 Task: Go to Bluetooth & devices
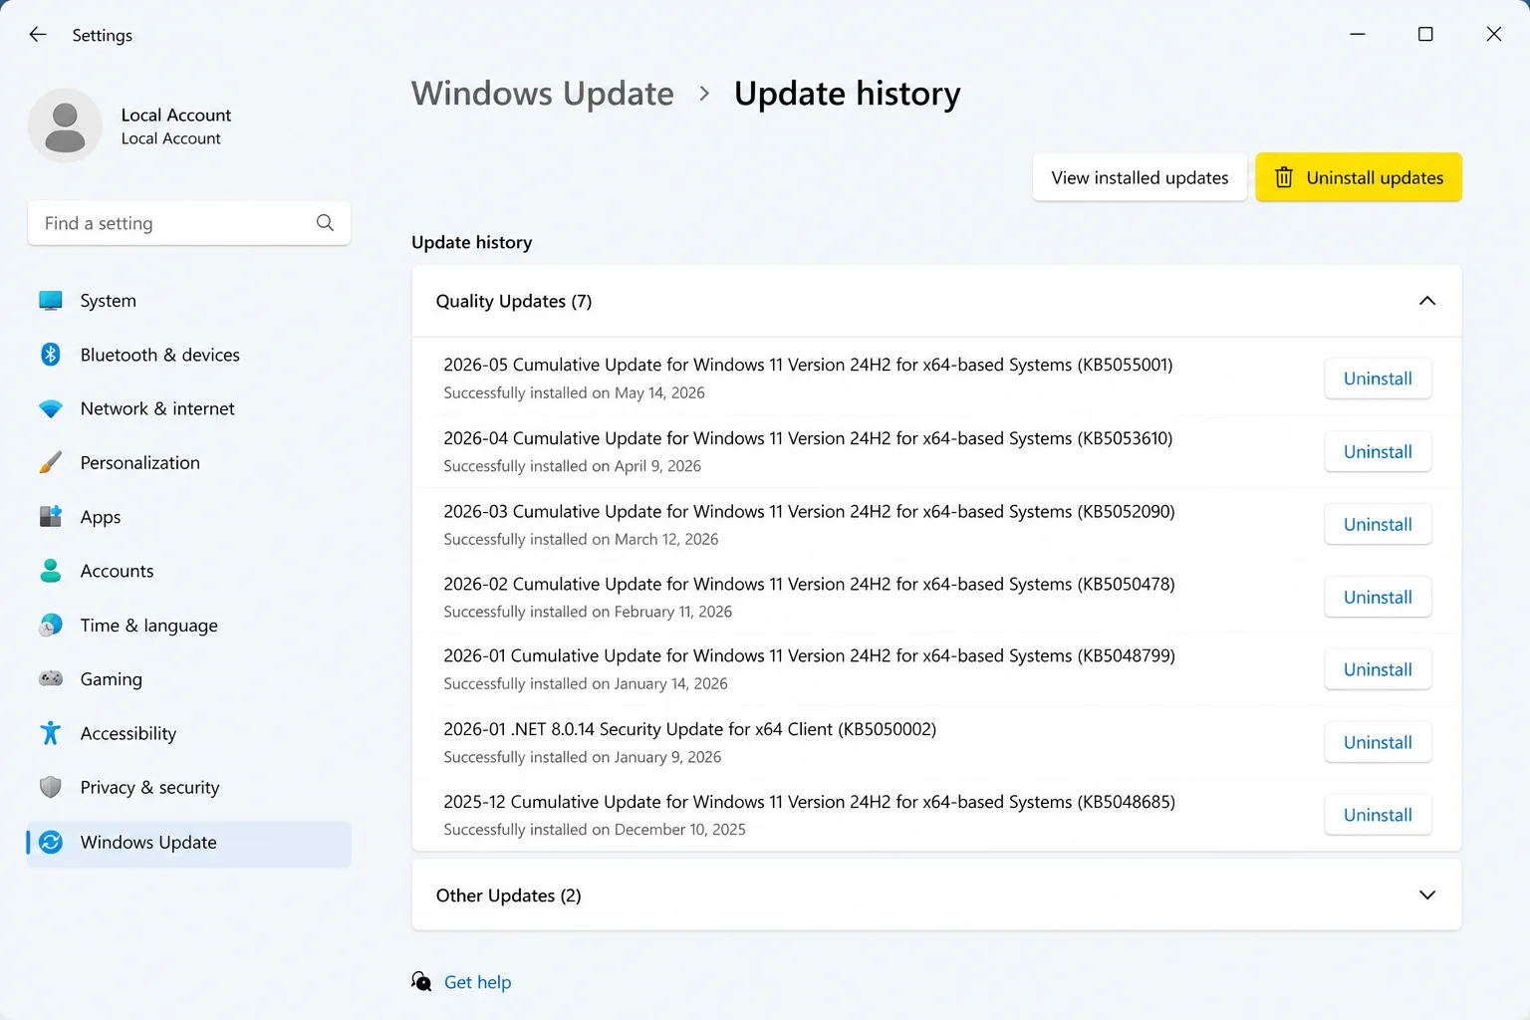189,355
